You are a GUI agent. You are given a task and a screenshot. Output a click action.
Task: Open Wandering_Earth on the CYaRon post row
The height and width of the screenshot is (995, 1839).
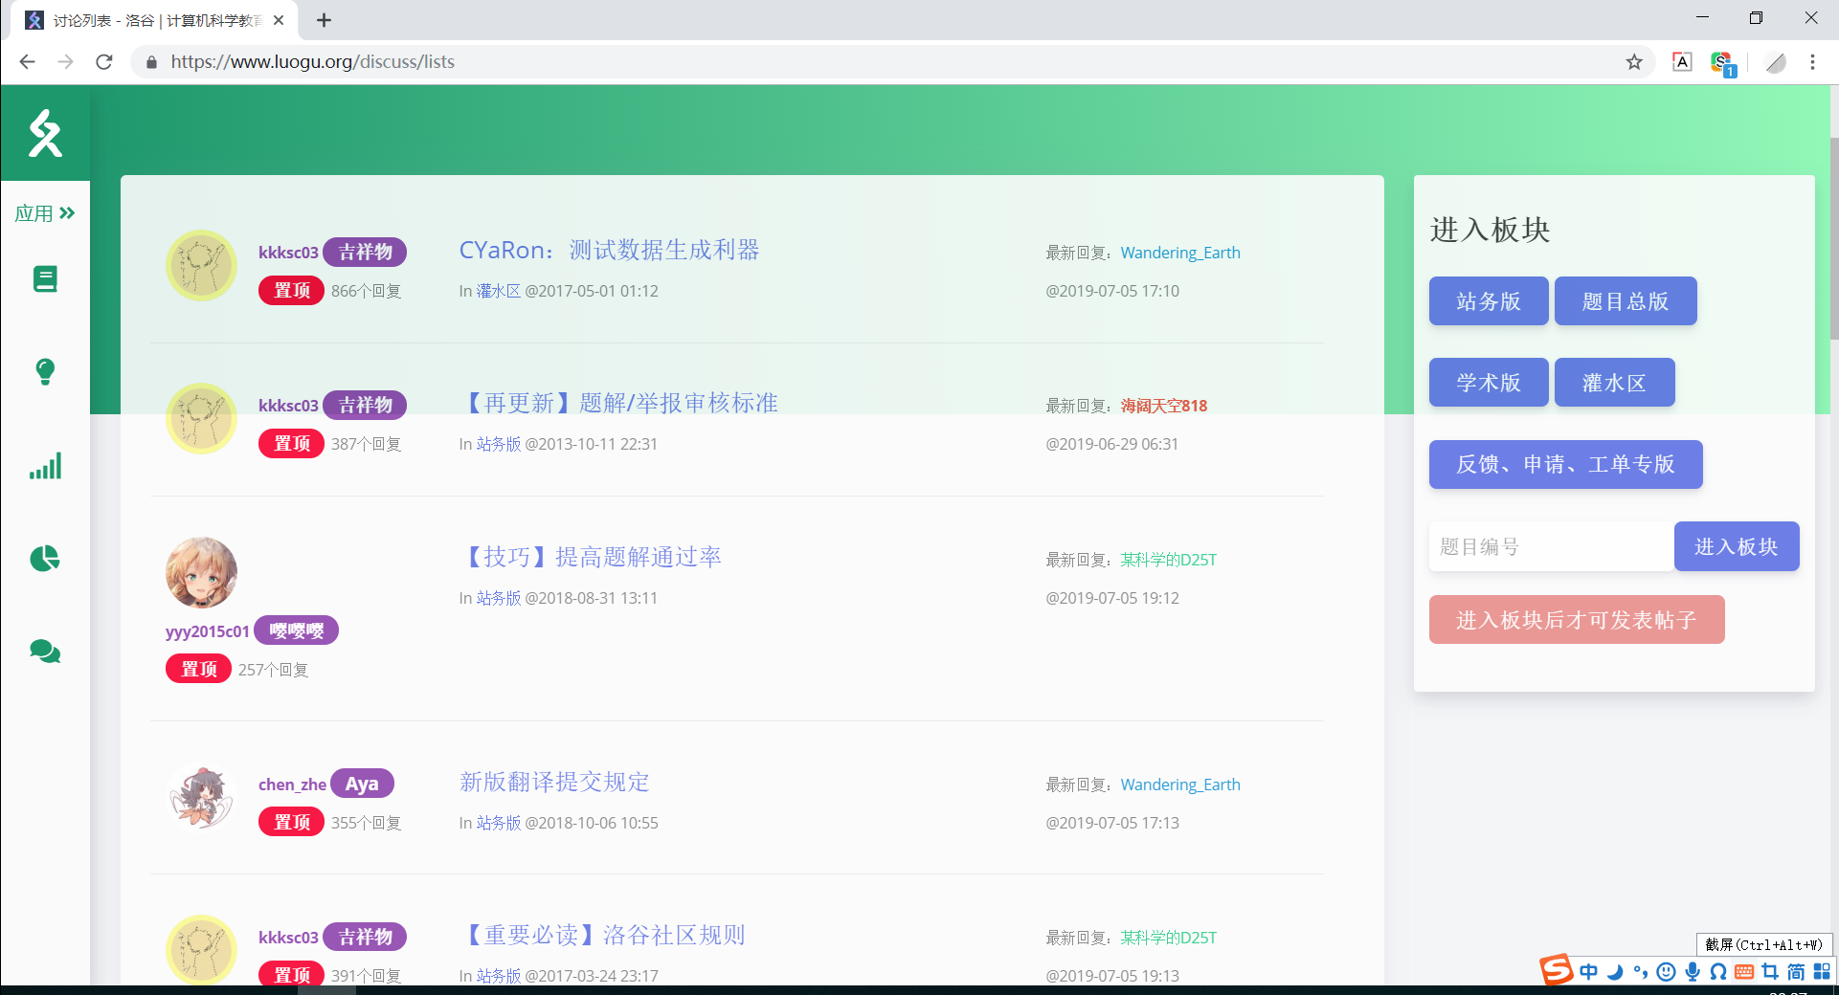point(1180,253)
